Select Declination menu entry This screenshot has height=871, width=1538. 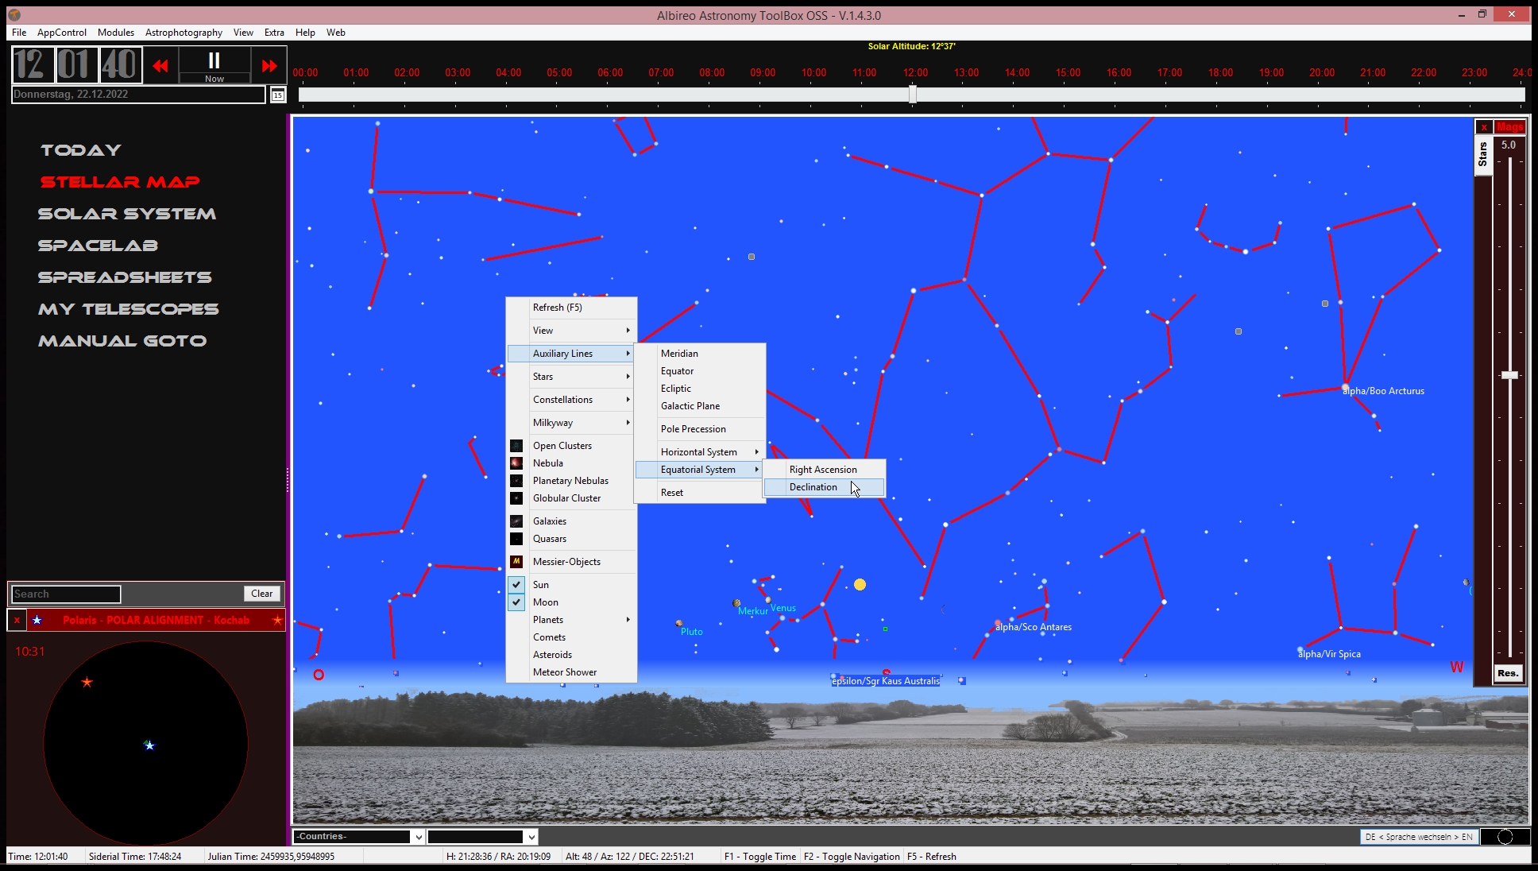pos(825,487)
